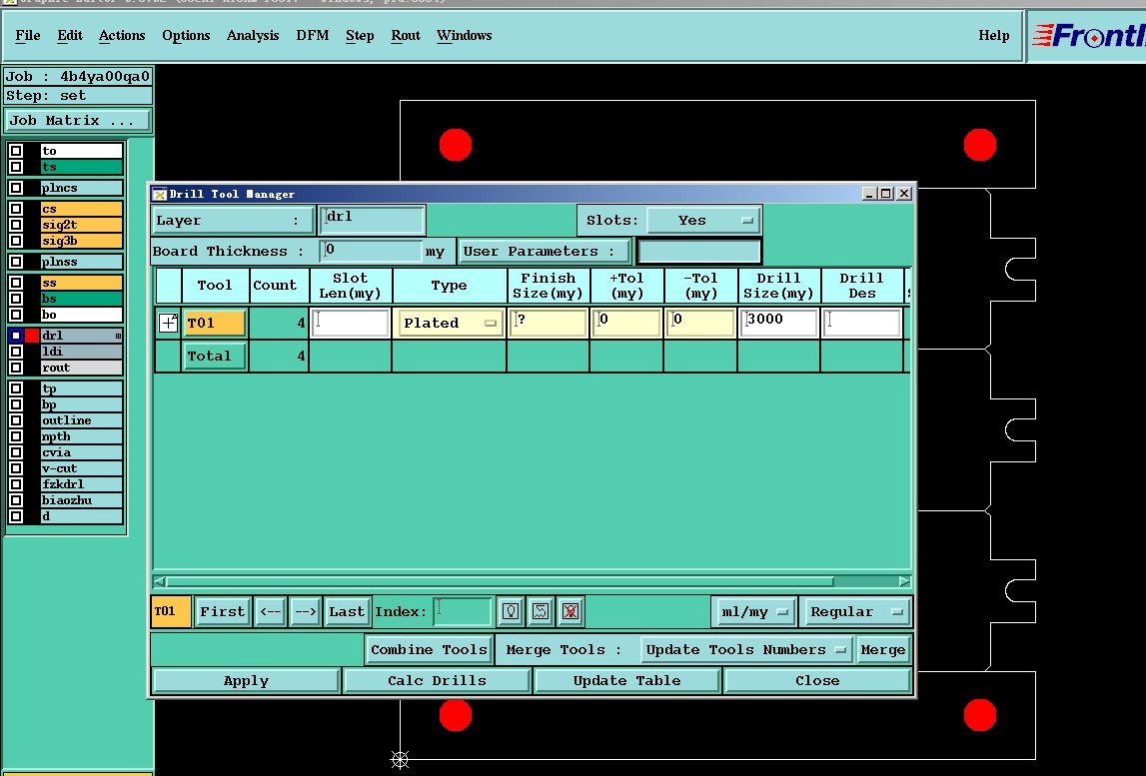Click the Calc Drills button
This screenshot has height=776, width=1146.
coord(437,680)
